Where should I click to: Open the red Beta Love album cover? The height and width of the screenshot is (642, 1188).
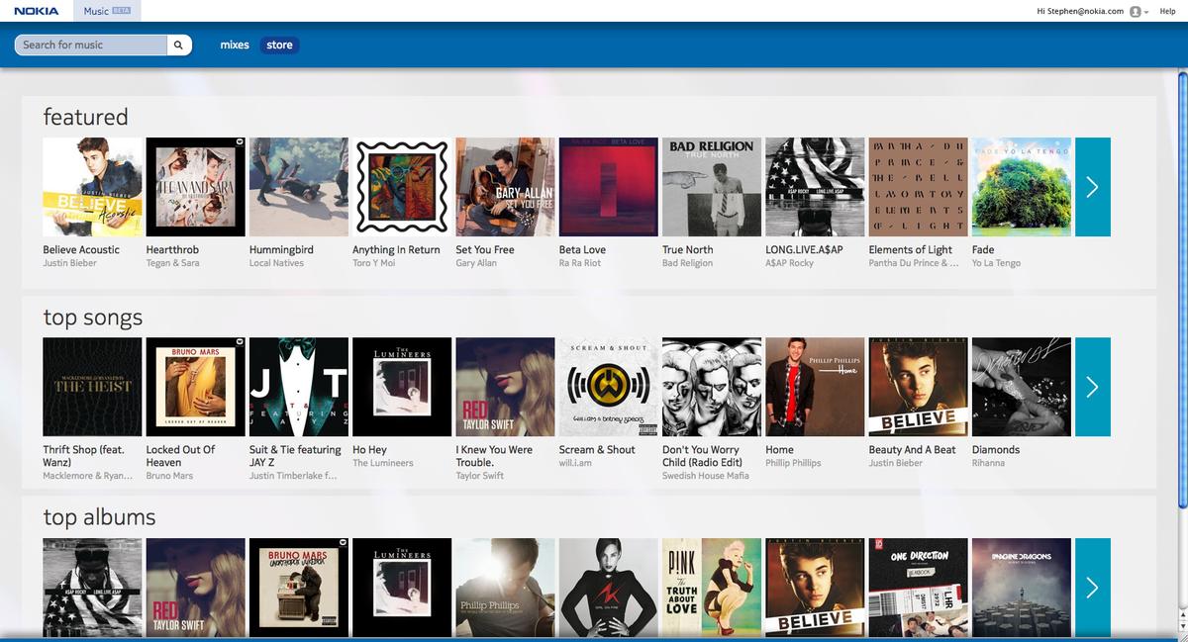click(x=609, y=187)
